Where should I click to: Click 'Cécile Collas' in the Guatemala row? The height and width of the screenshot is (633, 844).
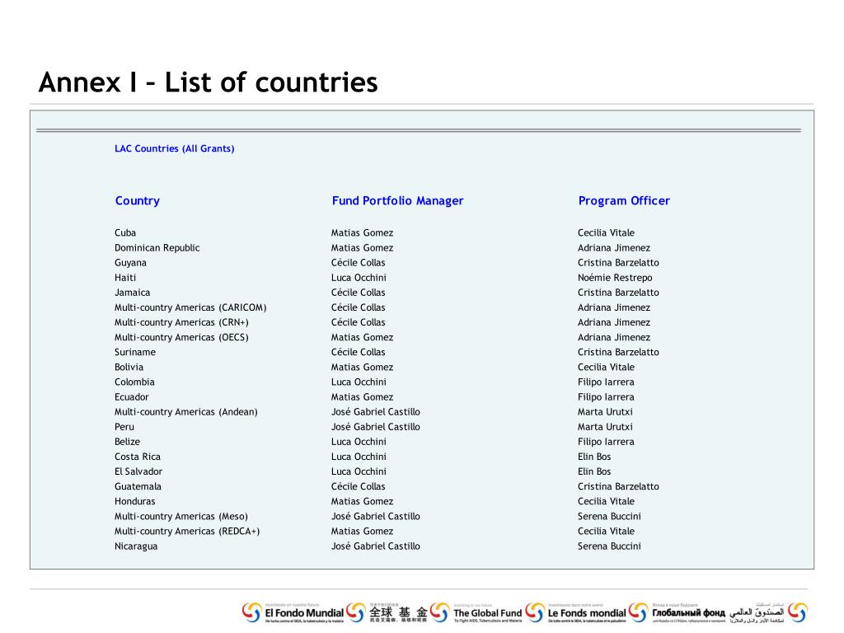click(358, 486)
